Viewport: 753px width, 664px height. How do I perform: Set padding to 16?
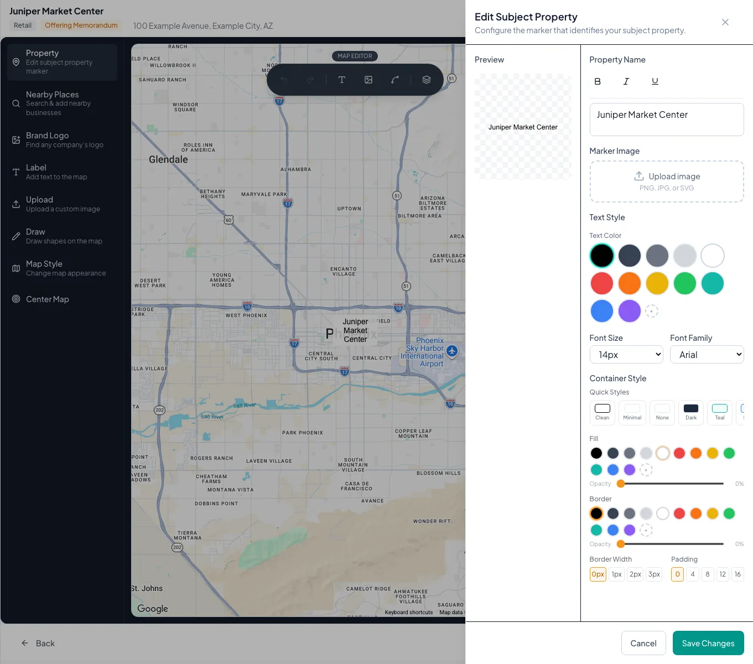738,574
